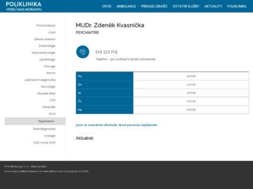Open Chirurgie sidebar link
The image size is (253, 189).
click(x=50, y=67)
